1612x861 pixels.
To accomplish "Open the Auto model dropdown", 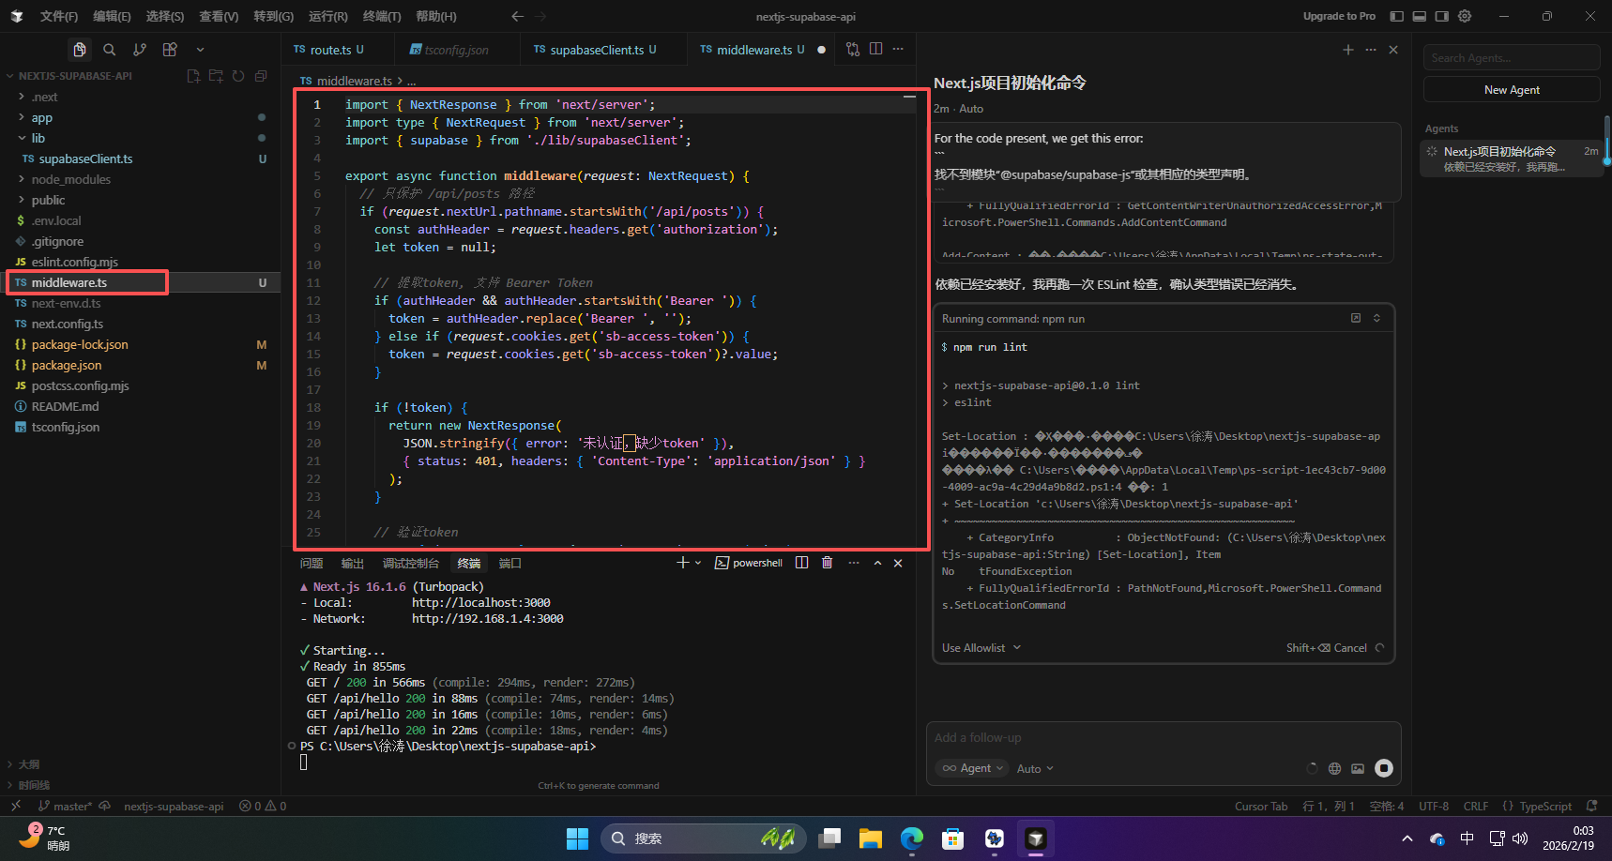I will point(1035,768).
